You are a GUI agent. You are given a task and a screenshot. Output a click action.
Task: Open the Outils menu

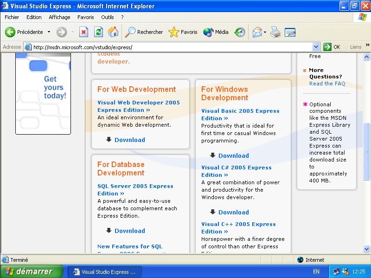[108, 17]
